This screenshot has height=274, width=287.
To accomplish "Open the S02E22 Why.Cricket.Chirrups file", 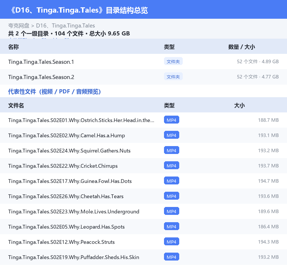I will point(63,166).
